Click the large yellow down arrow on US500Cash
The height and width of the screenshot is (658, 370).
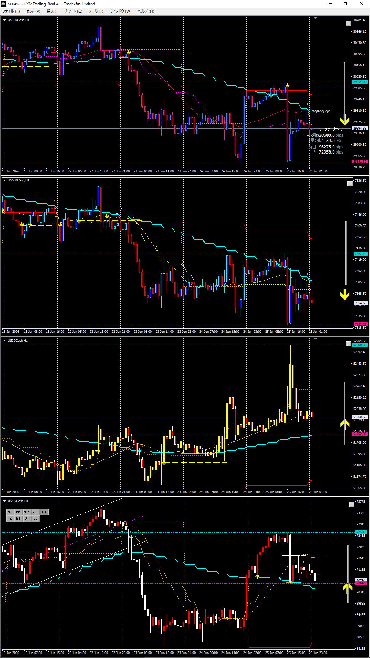click(345, 295)
